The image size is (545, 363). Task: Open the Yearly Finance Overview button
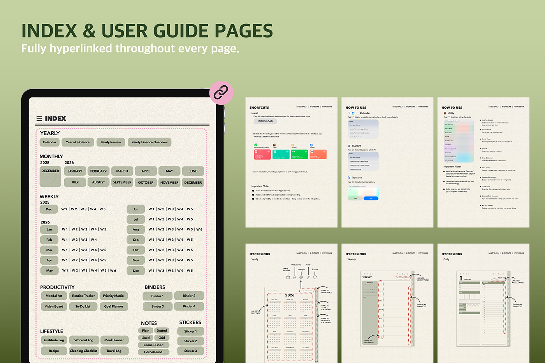point(149,142)
